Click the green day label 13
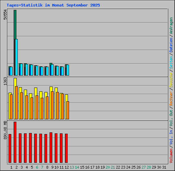175x171 pixels. click(x=72, y=167)
